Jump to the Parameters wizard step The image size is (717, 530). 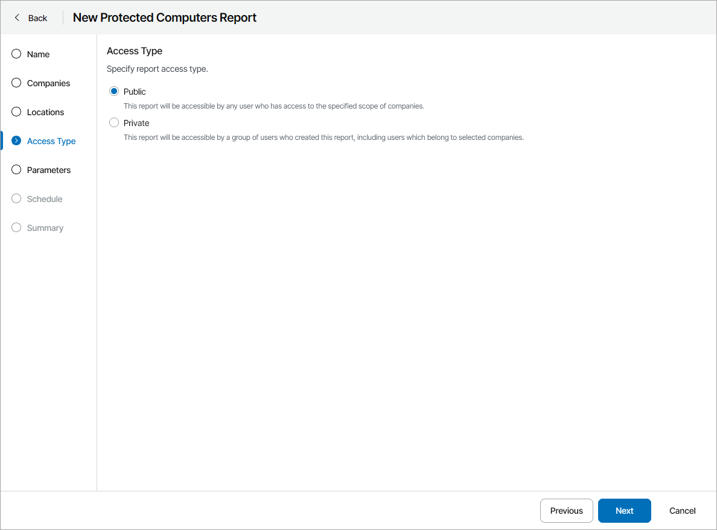click(x=49, y=170)
